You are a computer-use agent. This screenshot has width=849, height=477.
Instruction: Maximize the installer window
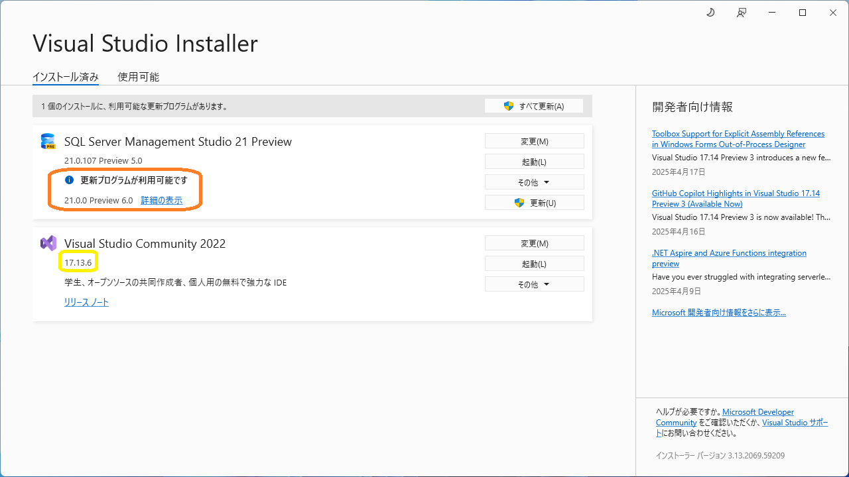(803, 13)
